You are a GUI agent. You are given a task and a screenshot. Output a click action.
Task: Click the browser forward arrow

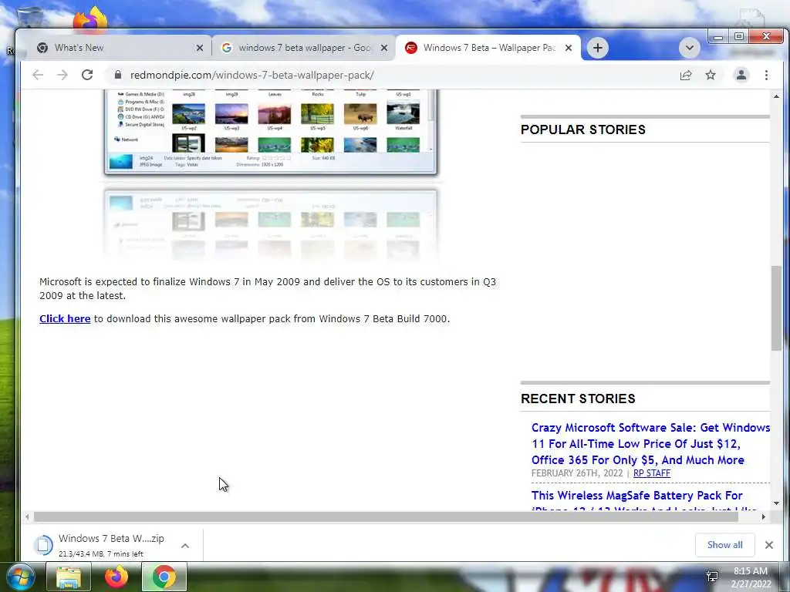pos(62,75)
